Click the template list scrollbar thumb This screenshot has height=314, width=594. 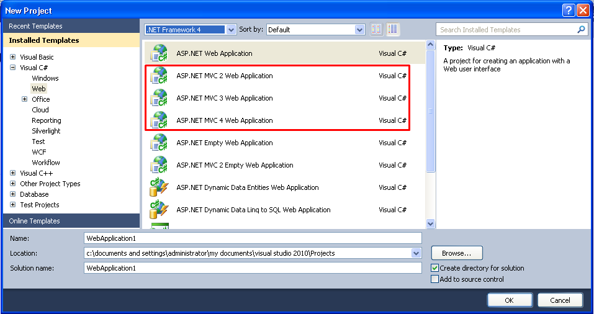[430, 111]
